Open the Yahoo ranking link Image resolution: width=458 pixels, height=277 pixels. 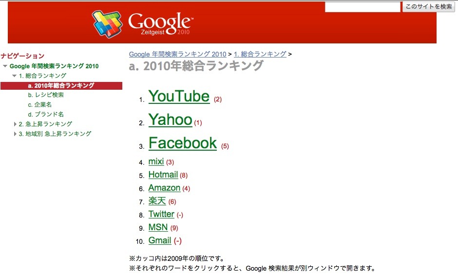tap(171, 119)
